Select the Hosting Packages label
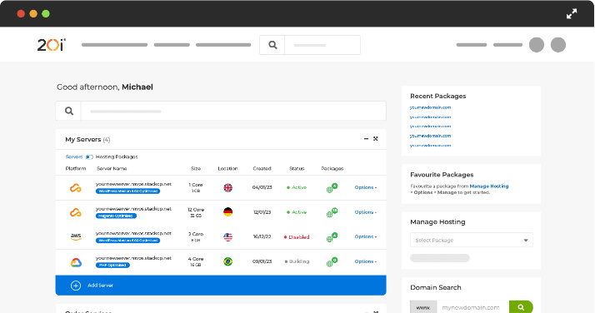 tap(117, 156)
